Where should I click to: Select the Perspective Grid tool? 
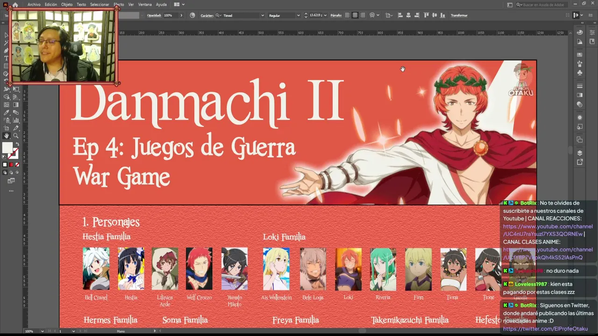pos(16,97)
